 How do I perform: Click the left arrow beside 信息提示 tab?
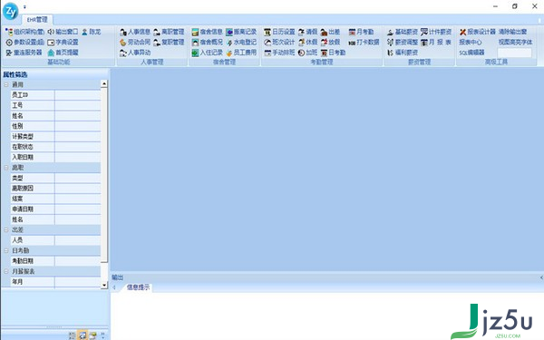click(x=114, y=287)
